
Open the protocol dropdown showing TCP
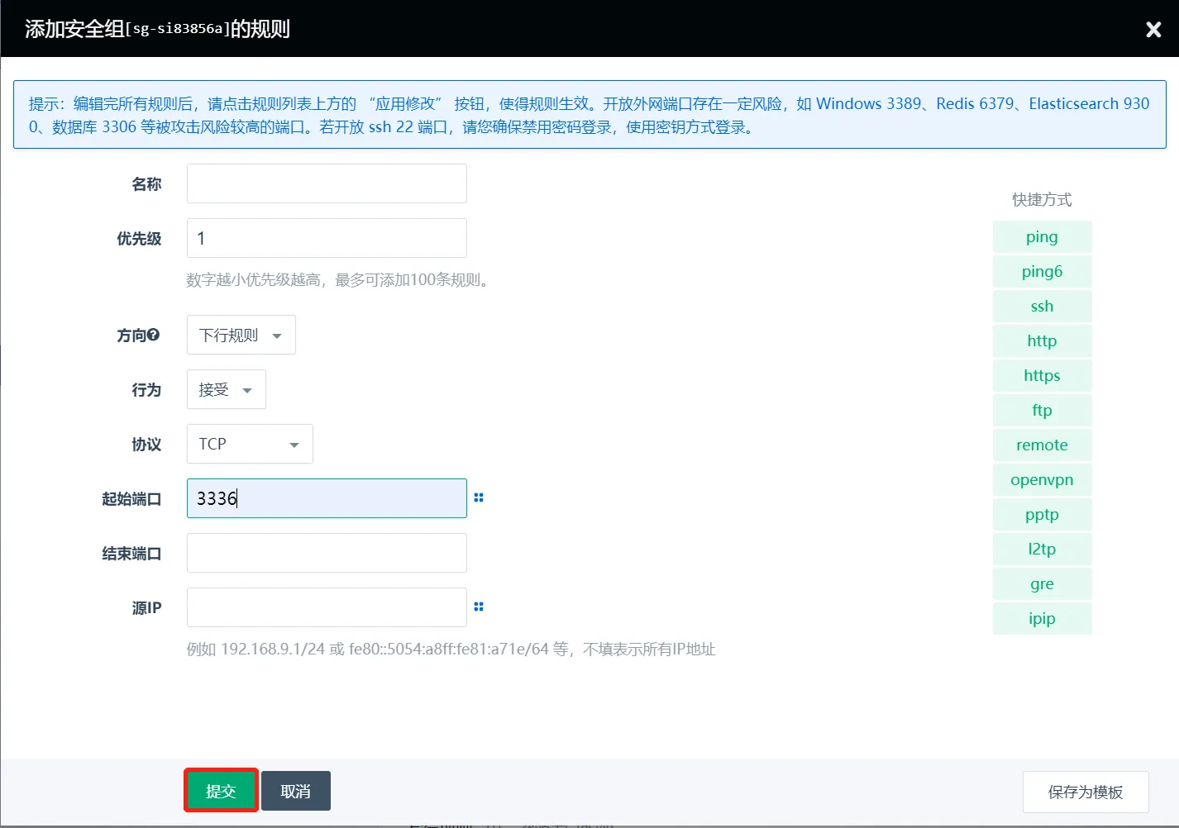click(x=249, y=444)
